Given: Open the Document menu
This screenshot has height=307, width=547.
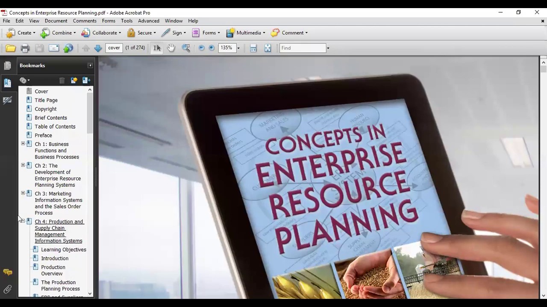Looking at the screenshot, I should pyautogui.click(x=56, y=21).
